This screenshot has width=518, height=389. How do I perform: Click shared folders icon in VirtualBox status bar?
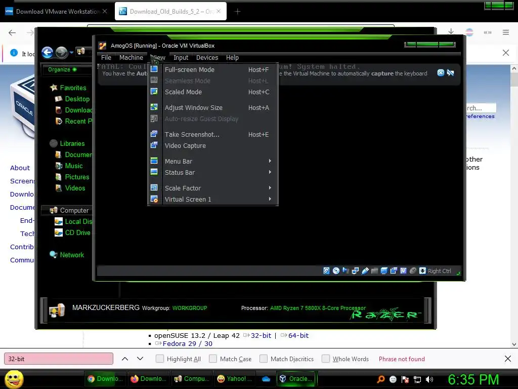[374, 271]
